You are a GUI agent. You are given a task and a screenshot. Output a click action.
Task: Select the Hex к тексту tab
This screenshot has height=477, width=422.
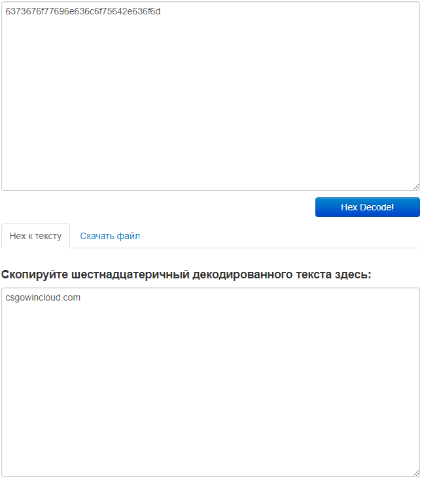pyautogui.click(x=35, y=236)
